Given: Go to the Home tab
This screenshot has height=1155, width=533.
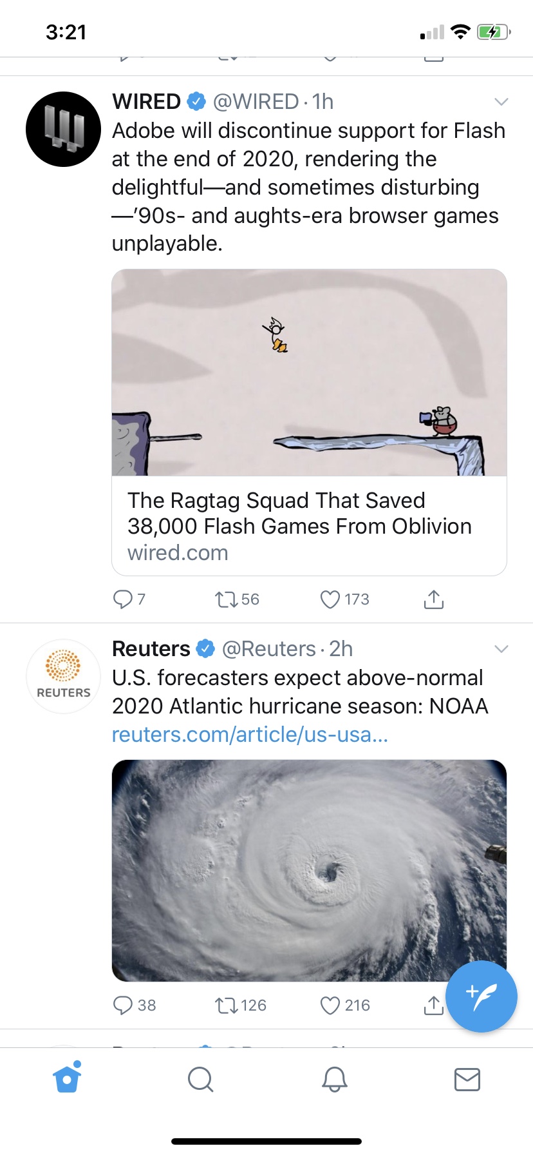Looking at the screenshot, I should coord(67,1079).
